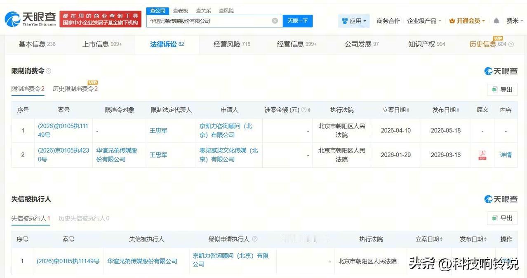
Task: Open the PDF original document icon
Action: click(x=482, y=155)
